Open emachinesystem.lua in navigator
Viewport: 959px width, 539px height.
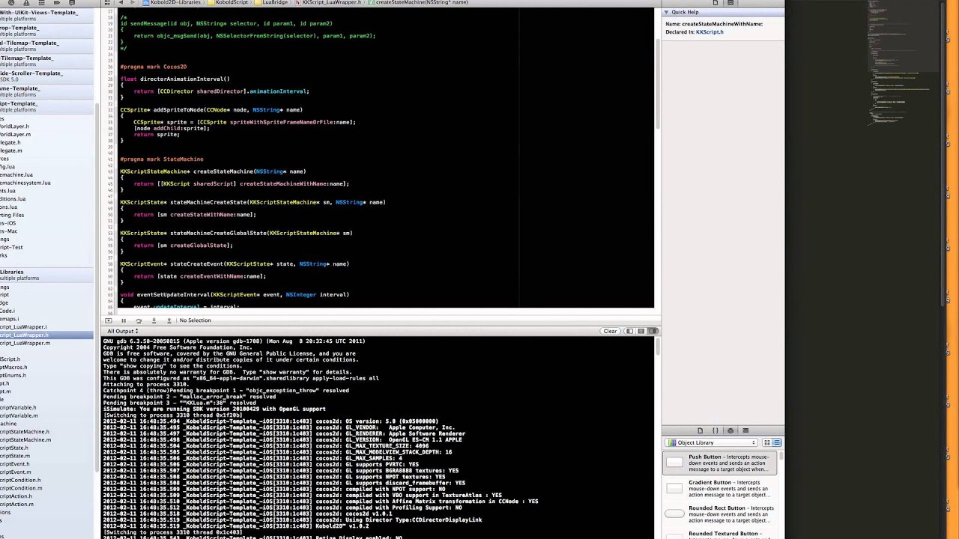coord(25,183)
